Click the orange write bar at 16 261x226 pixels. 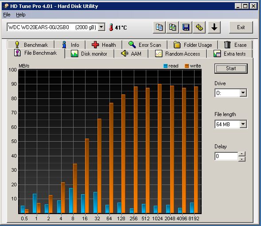[x=87, y=176]
